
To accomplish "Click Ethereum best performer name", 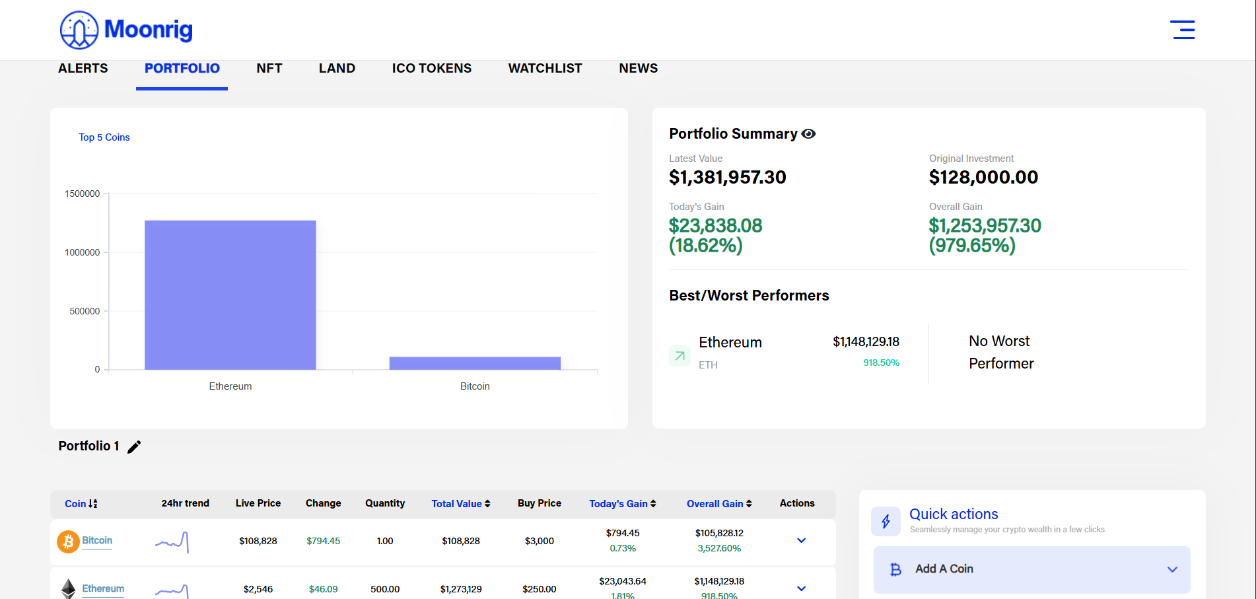I will [x=730, y=342].
